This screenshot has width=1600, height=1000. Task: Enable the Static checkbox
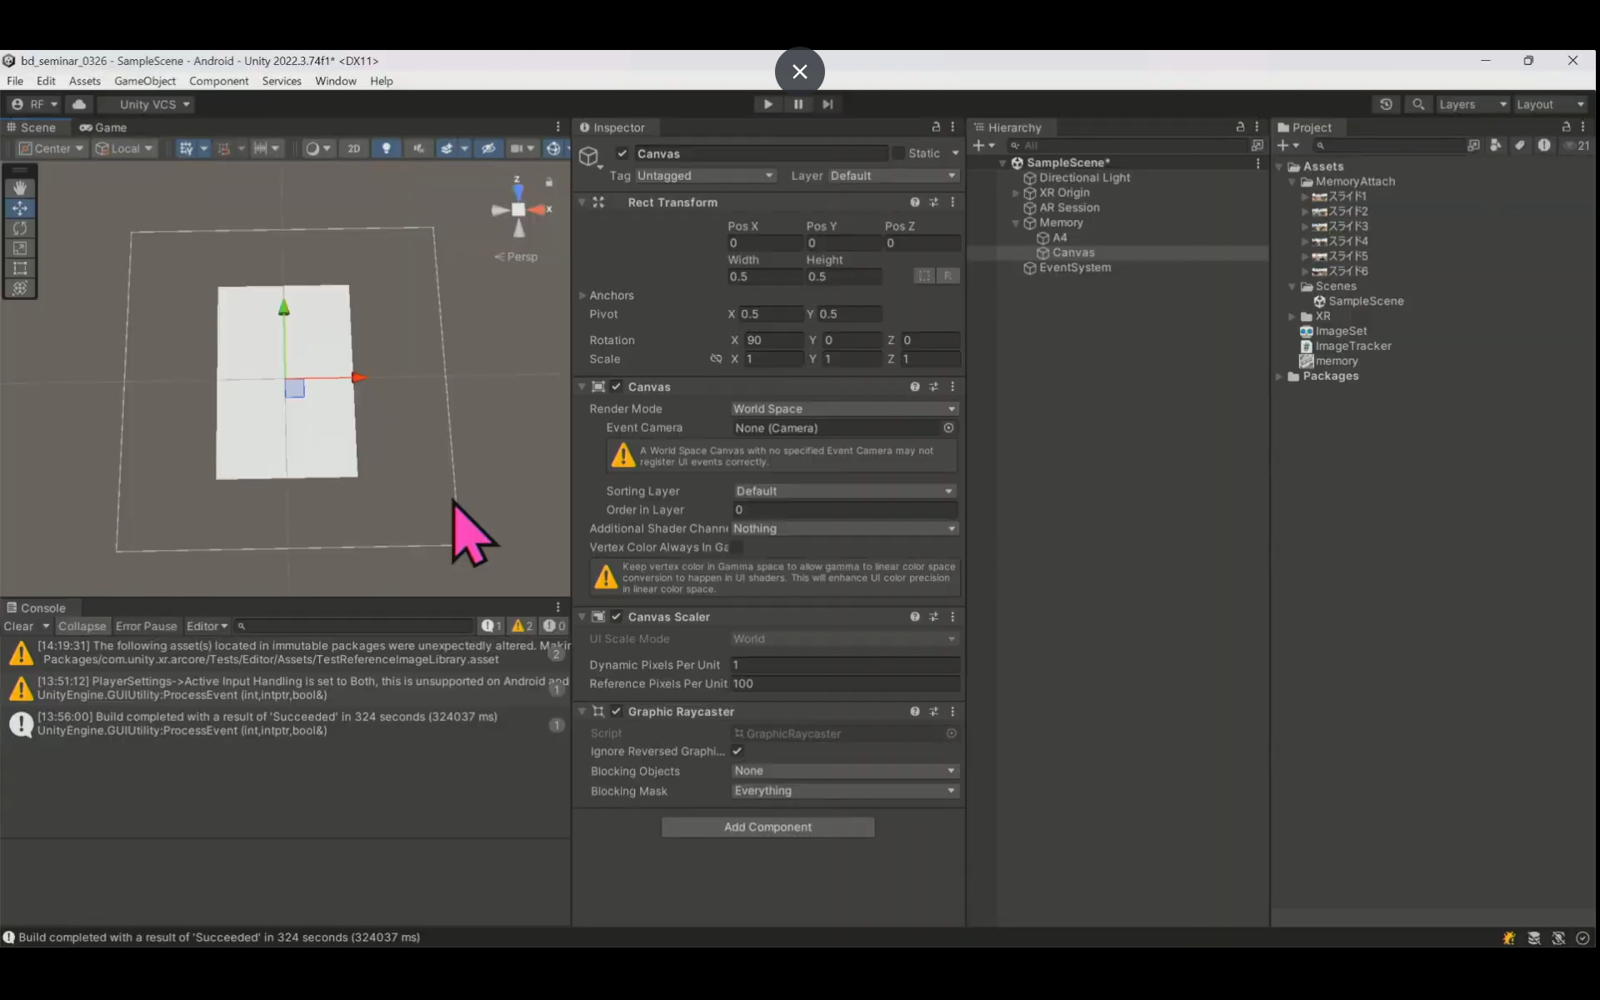click(x=898, y=153)
